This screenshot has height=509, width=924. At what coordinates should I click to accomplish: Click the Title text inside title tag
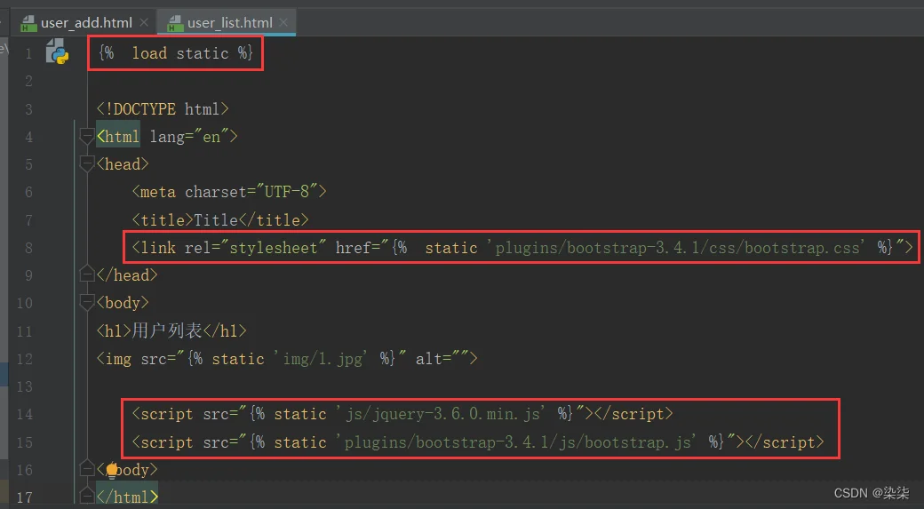pos(216,219)
